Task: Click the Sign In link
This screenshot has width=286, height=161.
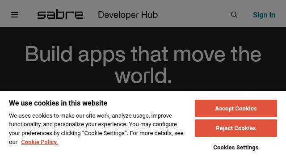Action: click(x=264, y=15)
